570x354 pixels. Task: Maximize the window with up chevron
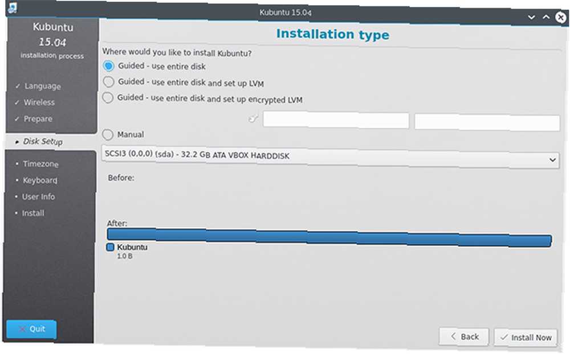tap(546, 17)
